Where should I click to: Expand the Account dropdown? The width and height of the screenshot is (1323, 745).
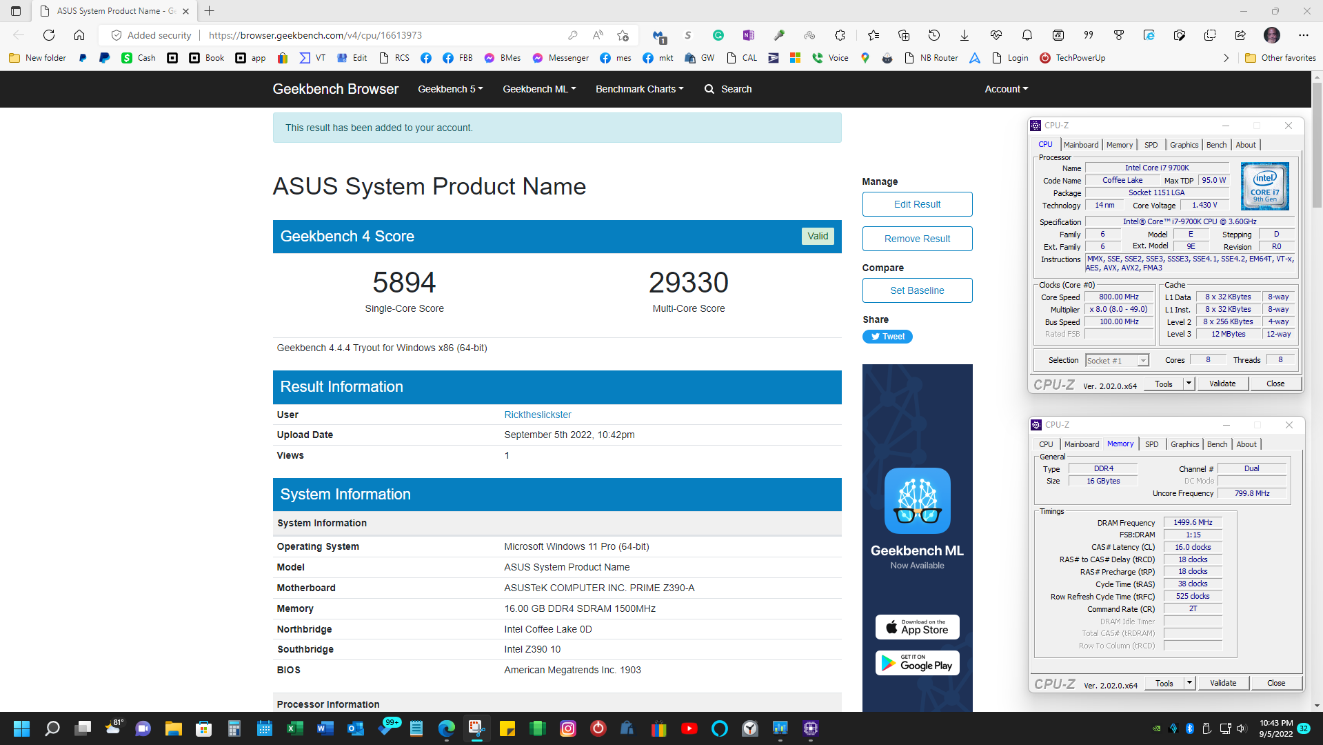(1006, 89)
